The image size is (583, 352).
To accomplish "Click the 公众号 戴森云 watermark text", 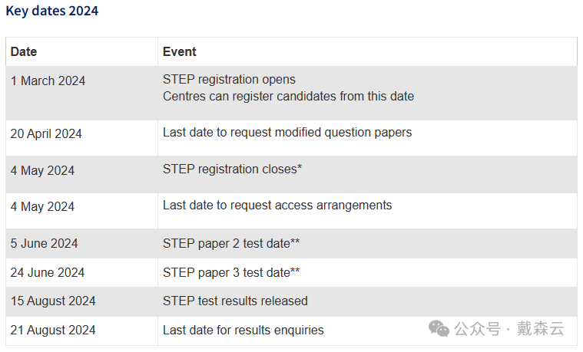I will [509, 329].
